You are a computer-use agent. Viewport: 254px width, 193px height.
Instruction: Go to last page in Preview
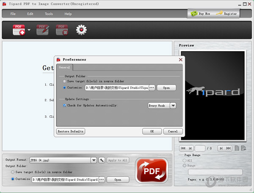229,148
